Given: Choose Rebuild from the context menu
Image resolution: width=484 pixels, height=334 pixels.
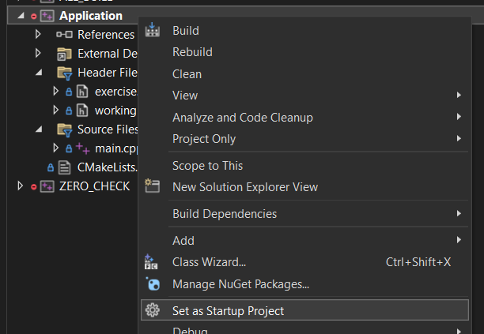Looking at the screenshot, I should click(304, 52).
